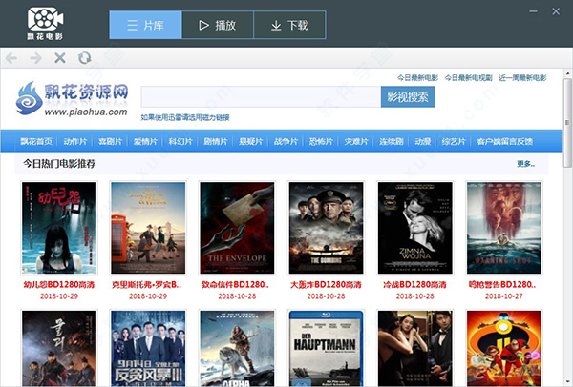Open the Zimna Wojna movie poster
The width and height of the screenshot is (573, 387).
click(x=415, y=228)
